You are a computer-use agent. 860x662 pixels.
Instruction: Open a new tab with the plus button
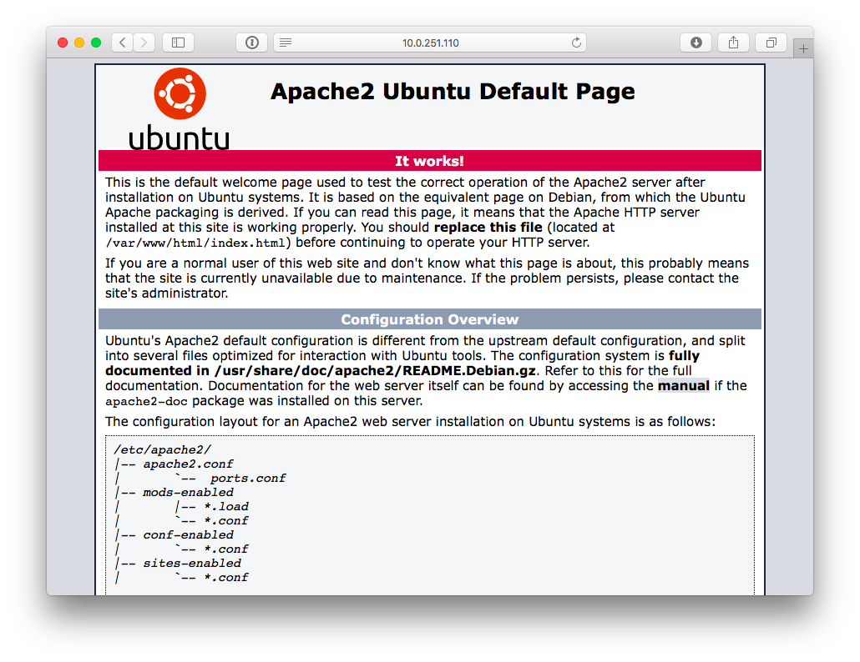(x=802, y=48)
